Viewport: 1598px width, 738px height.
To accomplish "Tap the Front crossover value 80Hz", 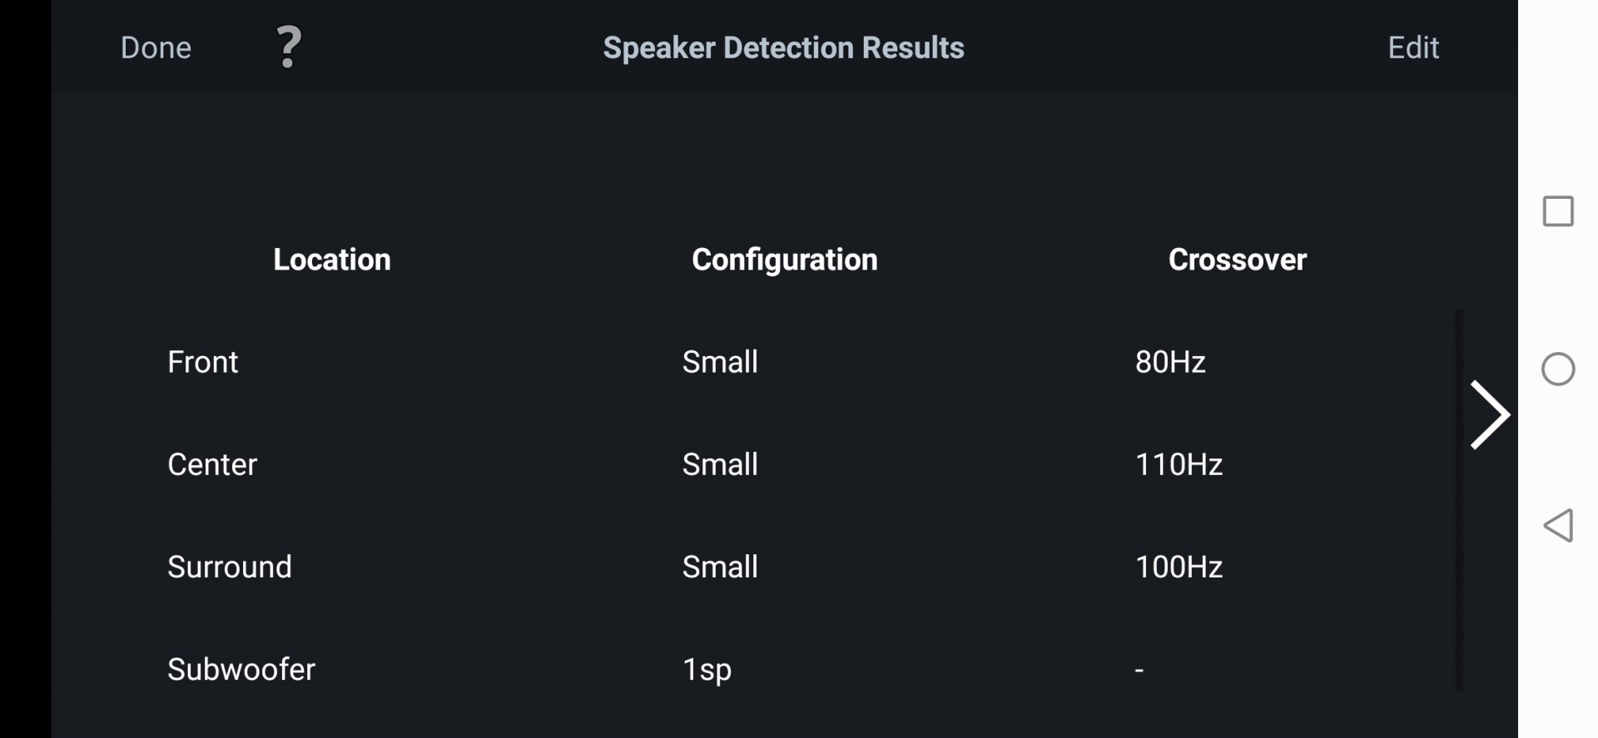I will (x=1170, y=362).
